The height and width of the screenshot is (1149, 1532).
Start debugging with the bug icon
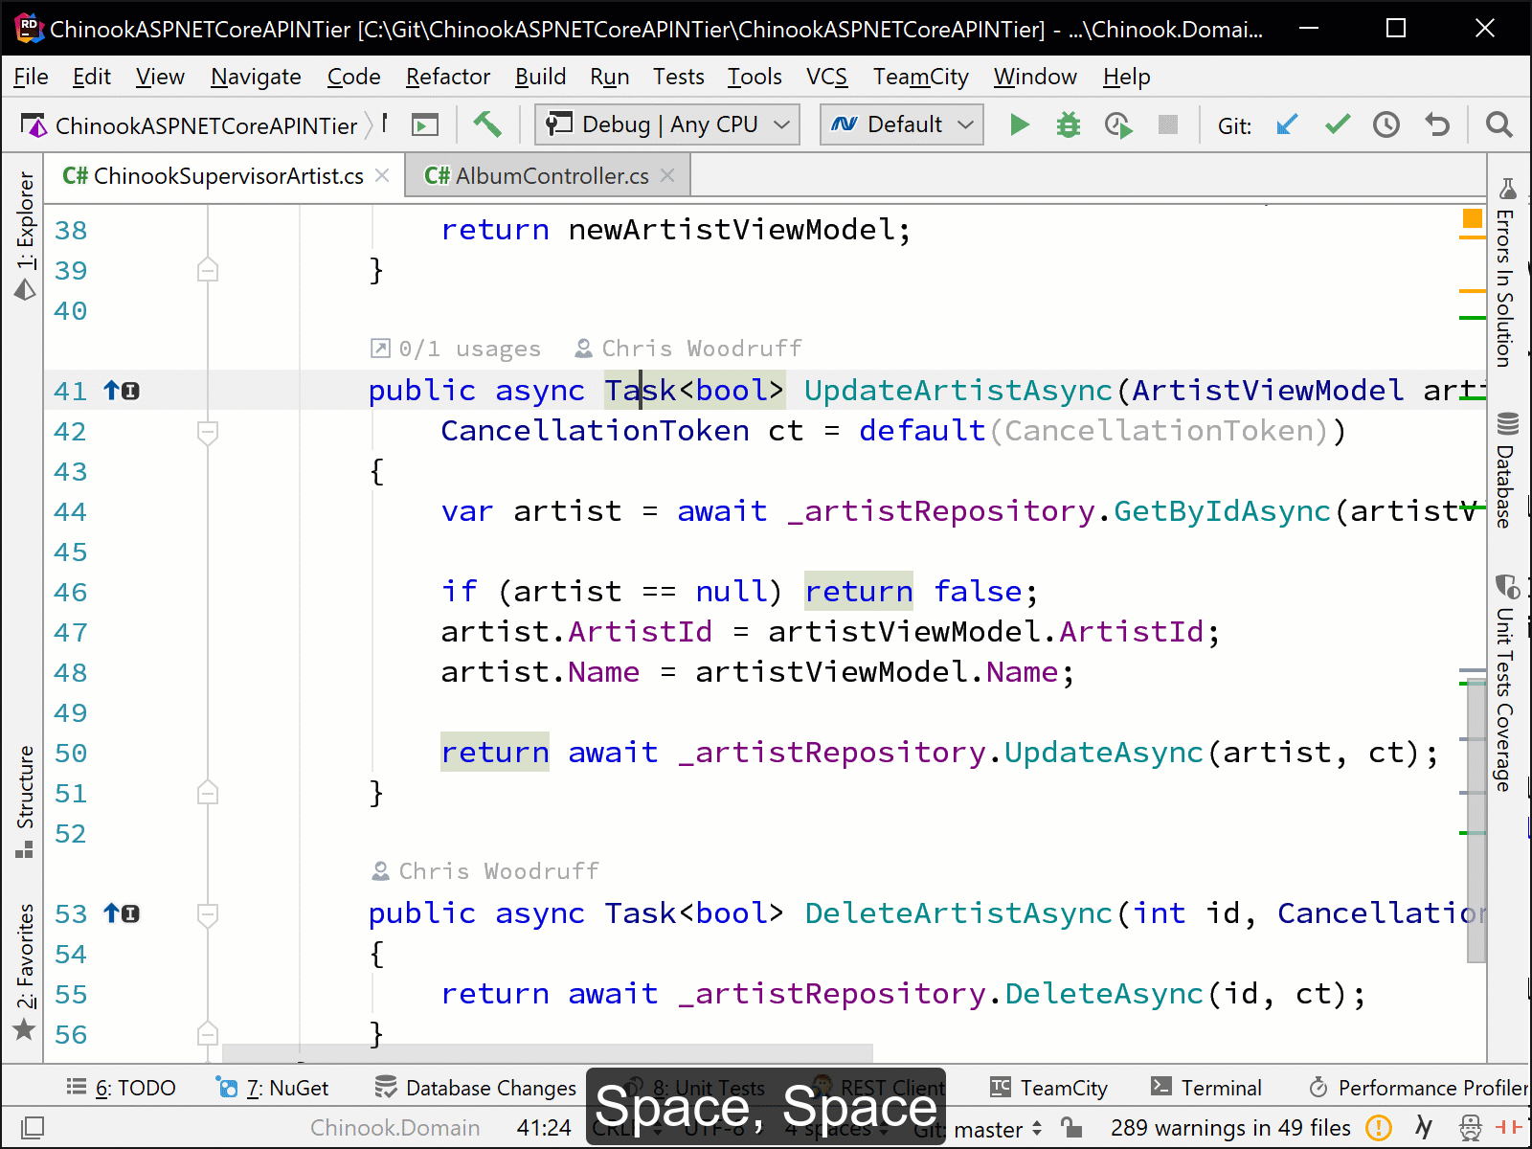pyautogui.click(x=1068, y=124)
